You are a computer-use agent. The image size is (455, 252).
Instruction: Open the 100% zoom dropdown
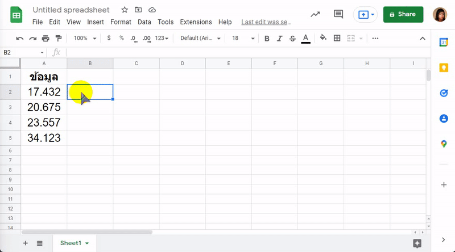click(x=85, y=38)
